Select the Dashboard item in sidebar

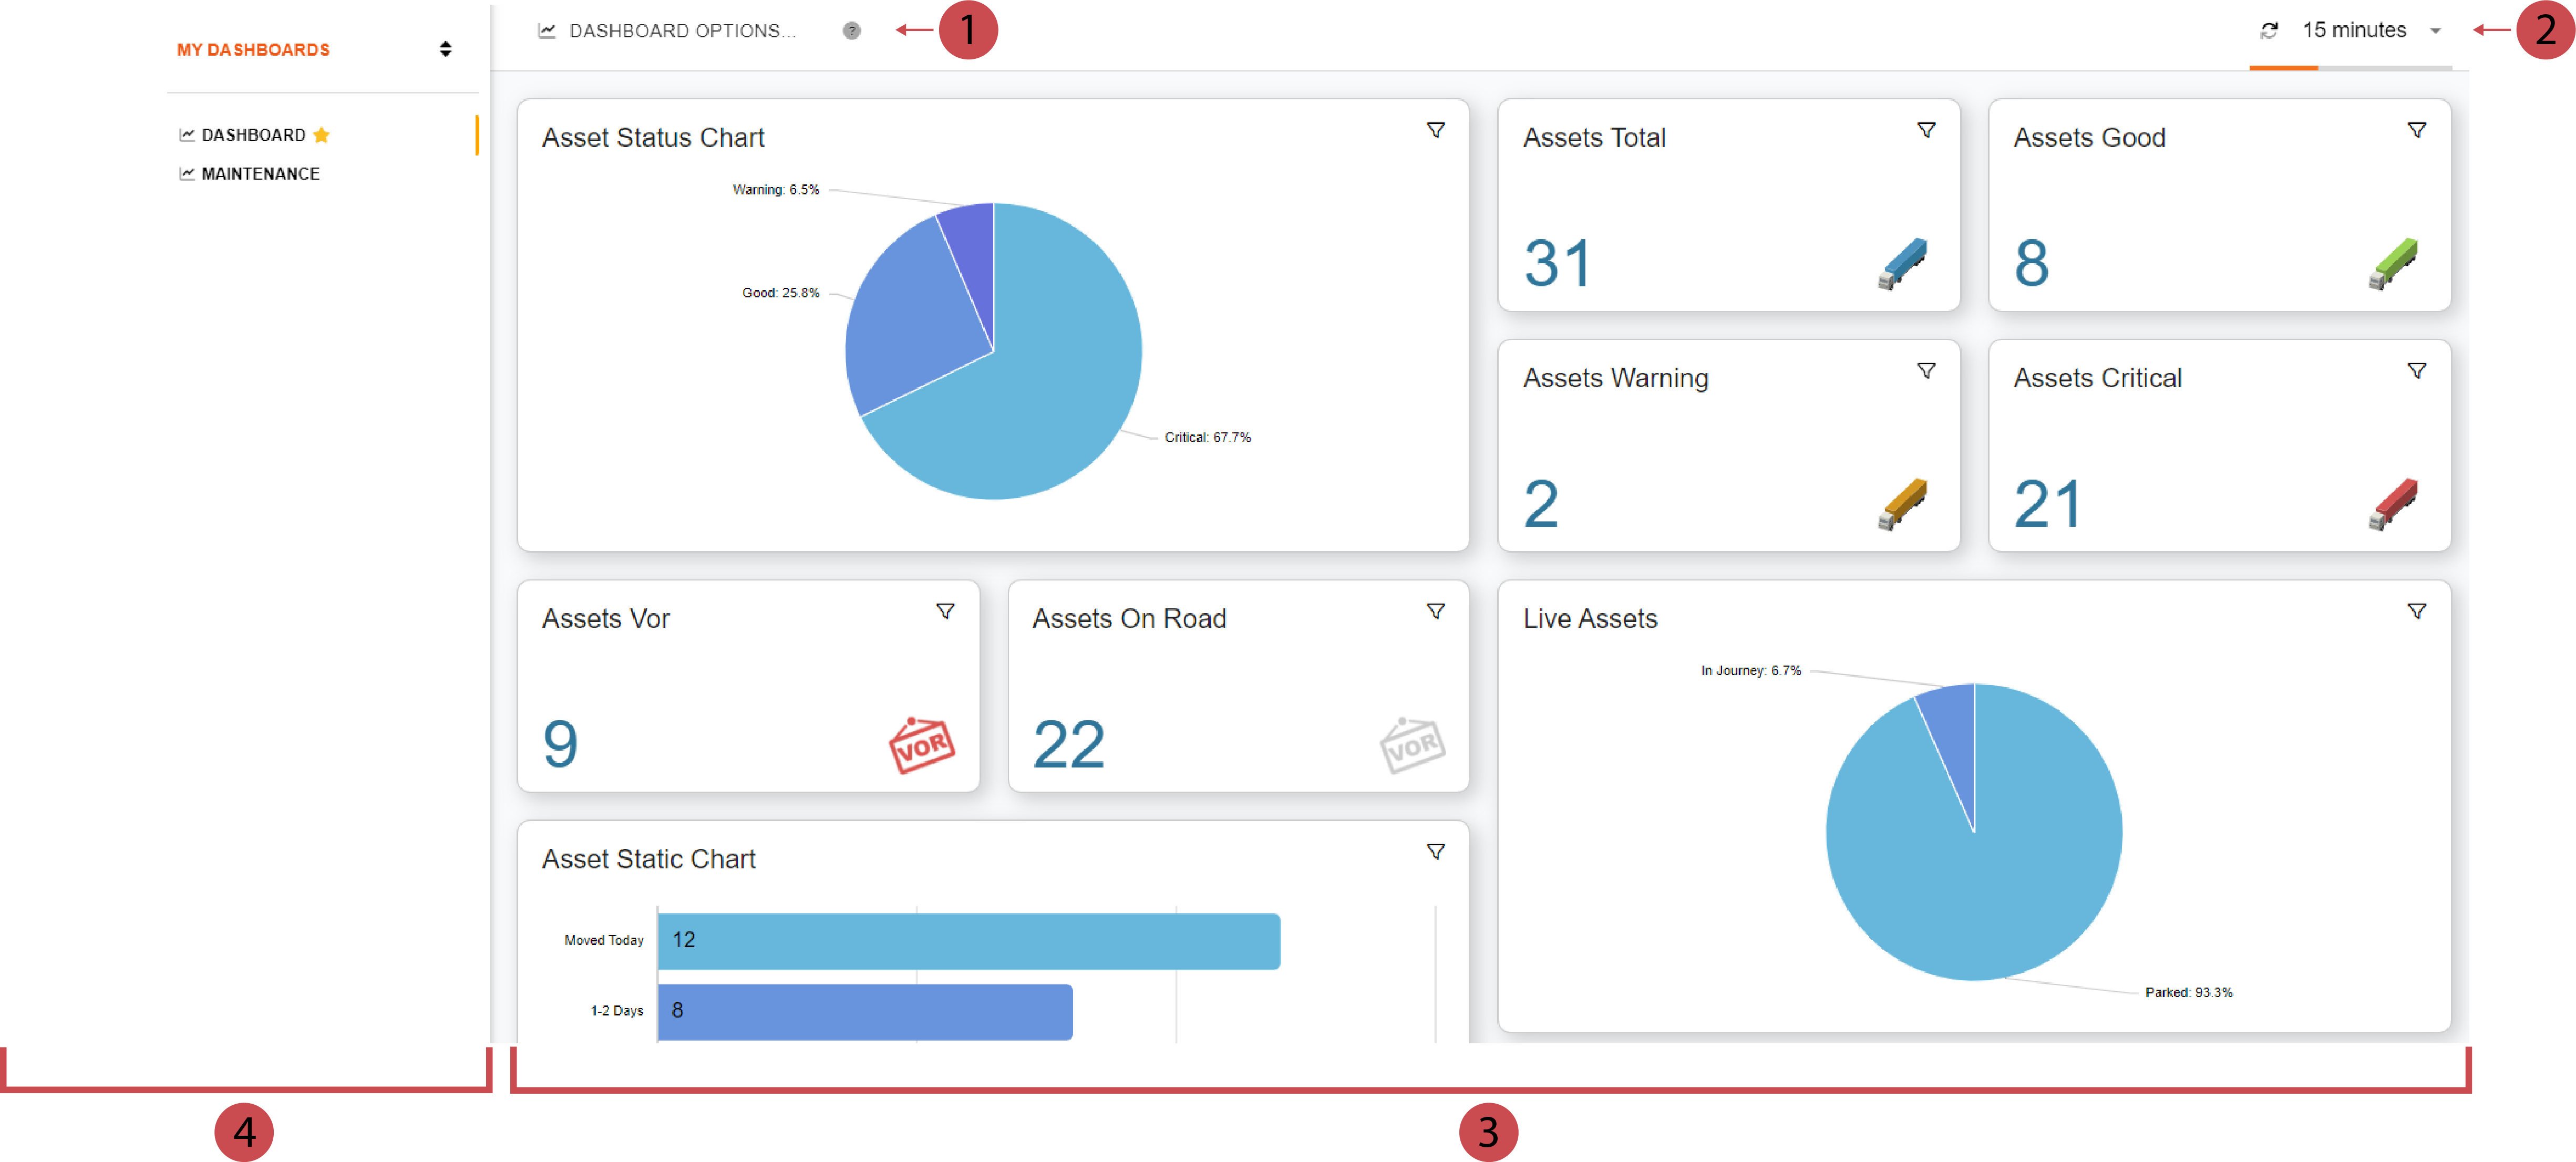tap(253, 135)
